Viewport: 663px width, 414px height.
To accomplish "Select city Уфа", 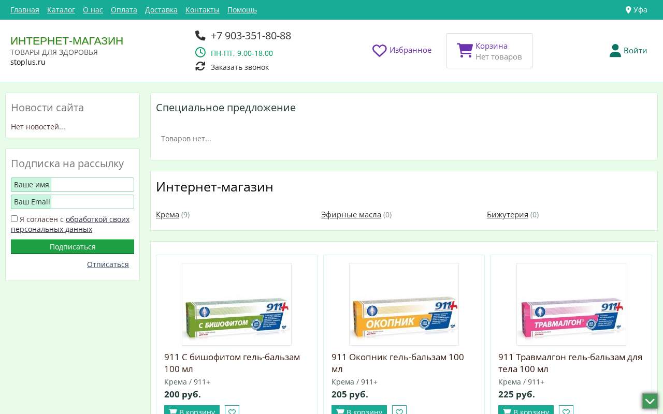I will click(640, 10).
